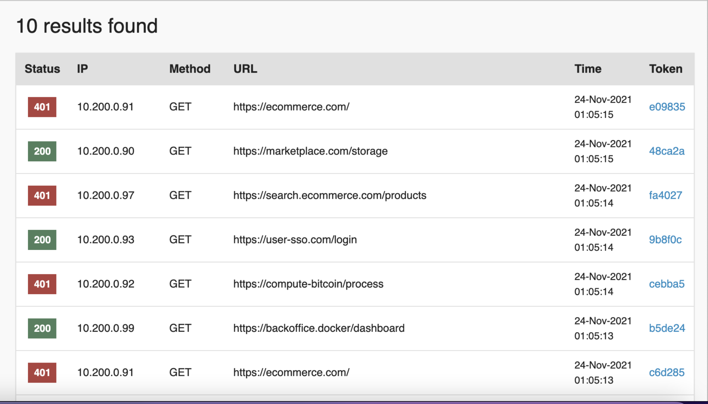This screenshot has width=708, height=404.
Task: Open token link 48ca2a
Action: [667, 151]
